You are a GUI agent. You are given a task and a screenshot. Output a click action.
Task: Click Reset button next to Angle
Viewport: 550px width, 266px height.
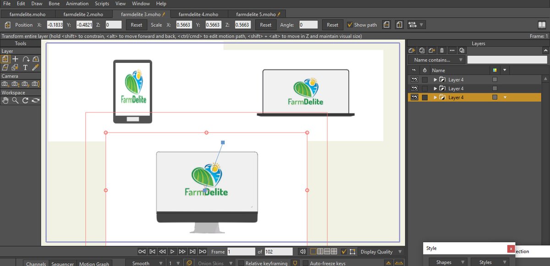coord(333,25)
